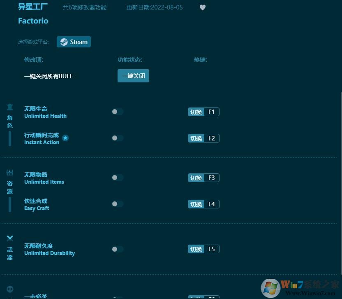Select the helmet icon for the 角色 section
Image resolution: width=342 pixels, height=299 pixels.
point(10,107)
